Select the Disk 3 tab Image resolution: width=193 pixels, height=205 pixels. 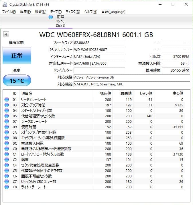60,21
